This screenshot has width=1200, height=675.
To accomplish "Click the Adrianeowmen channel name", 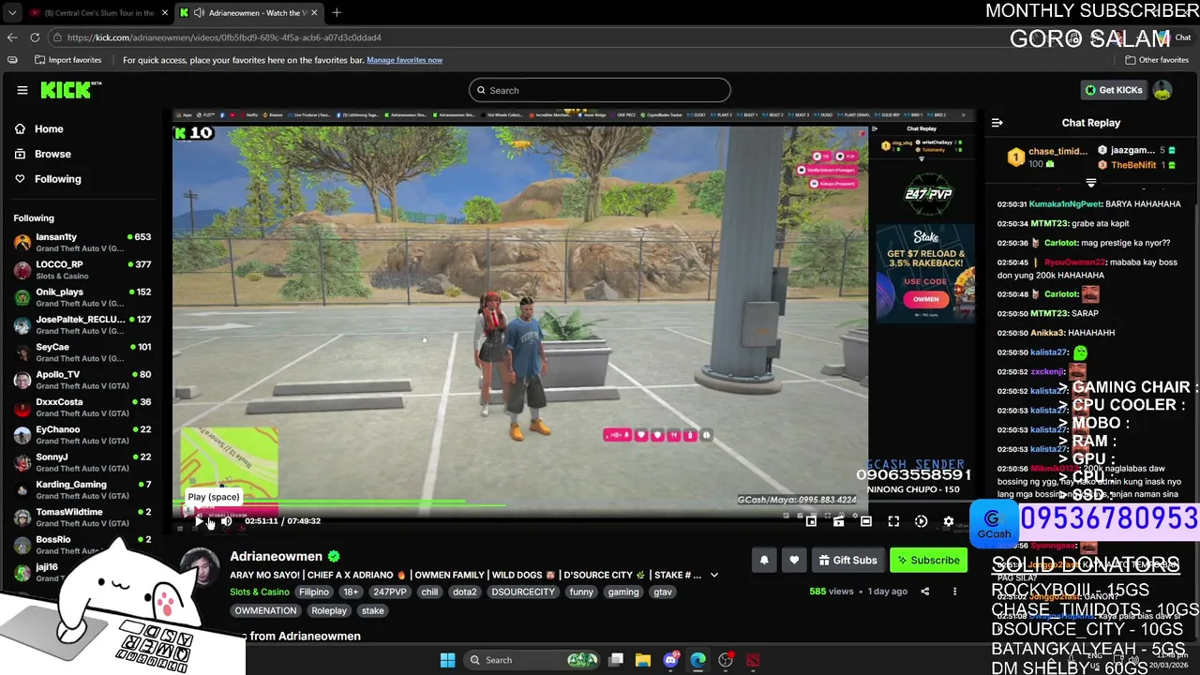I will pos(276,556).
